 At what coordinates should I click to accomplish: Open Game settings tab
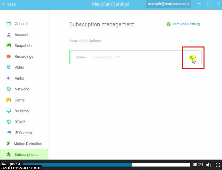24,100
